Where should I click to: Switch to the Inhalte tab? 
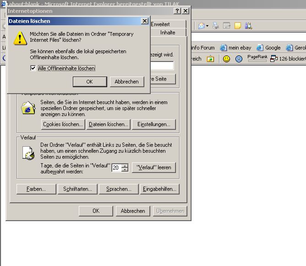[168, 33]
